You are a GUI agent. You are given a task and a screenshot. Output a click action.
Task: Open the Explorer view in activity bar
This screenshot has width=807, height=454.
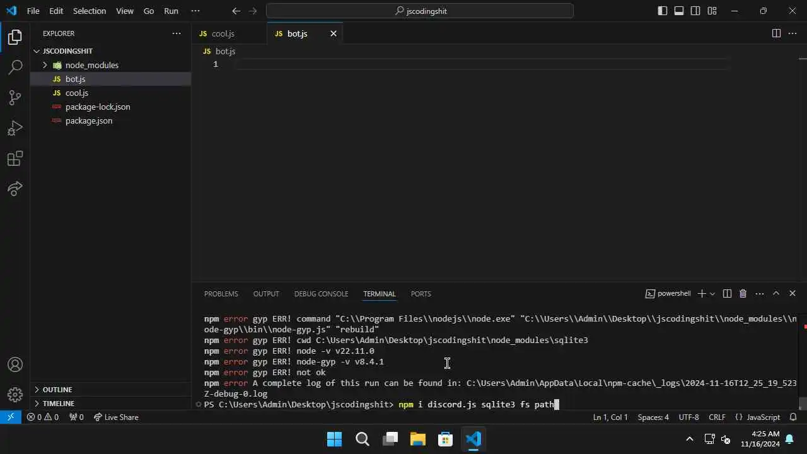[x=15, y=37]
